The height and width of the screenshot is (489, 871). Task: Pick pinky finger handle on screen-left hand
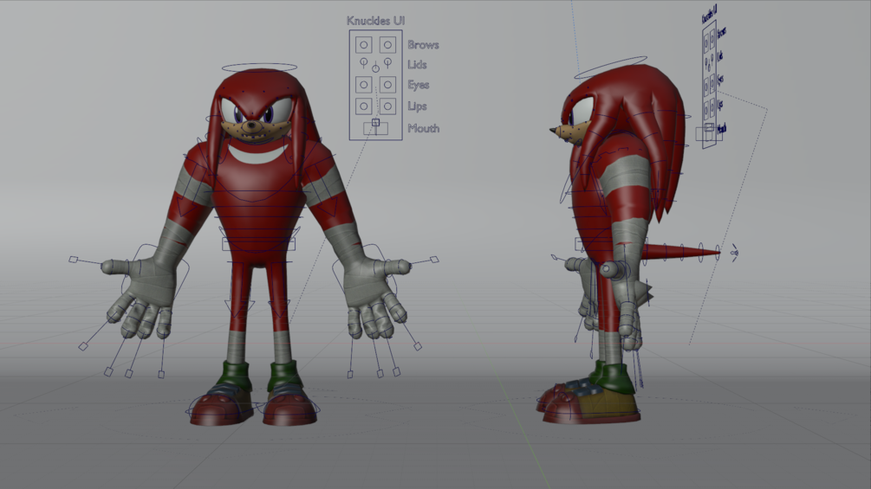tap(161, 375)
